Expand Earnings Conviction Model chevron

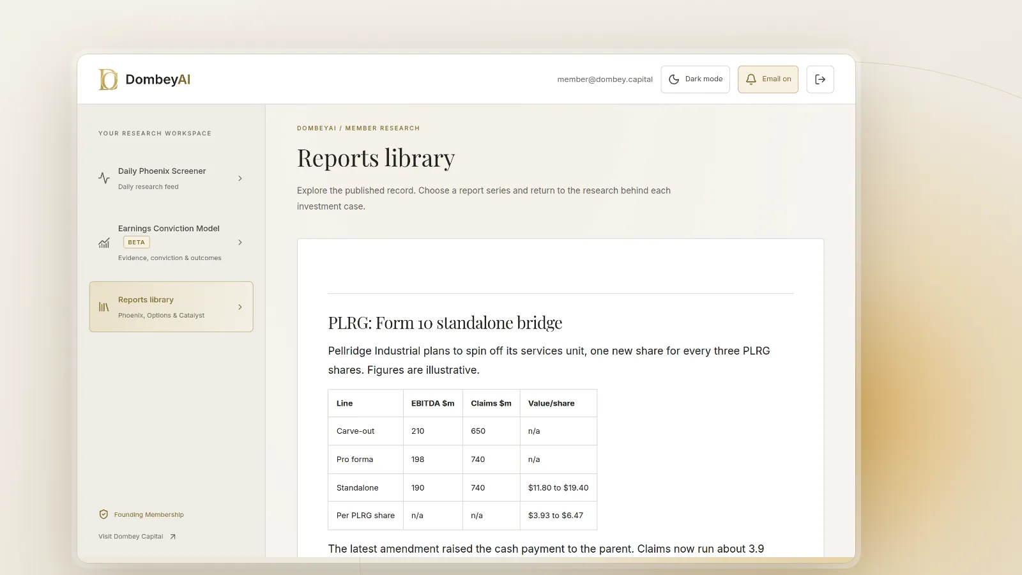pos(240,243)
